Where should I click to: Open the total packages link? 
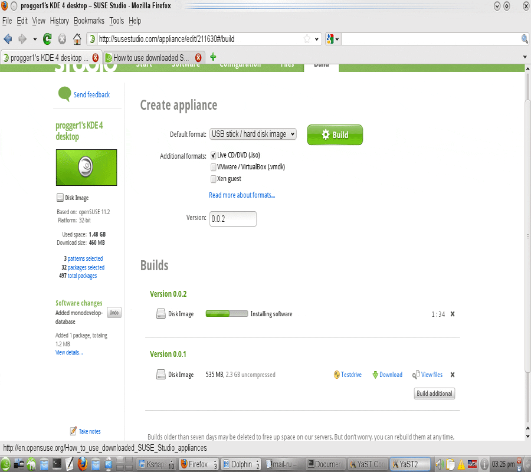[82, 276]
